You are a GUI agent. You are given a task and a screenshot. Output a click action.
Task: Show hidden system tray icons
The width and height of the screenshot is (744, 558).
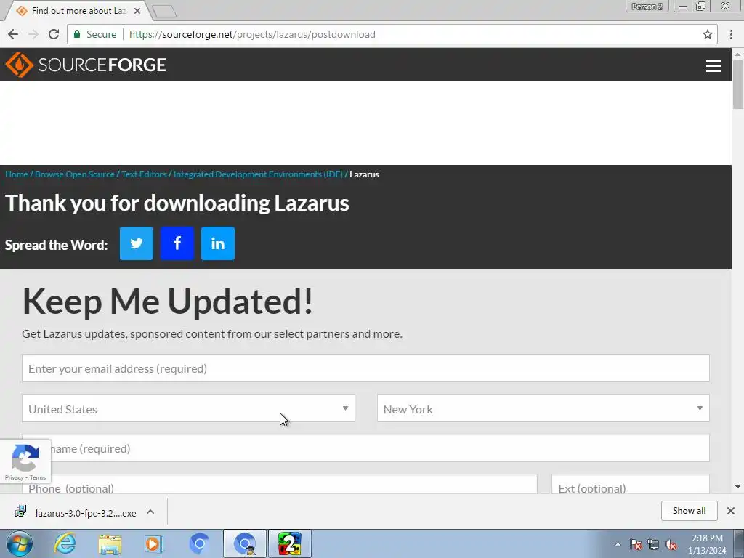[618, 544]
